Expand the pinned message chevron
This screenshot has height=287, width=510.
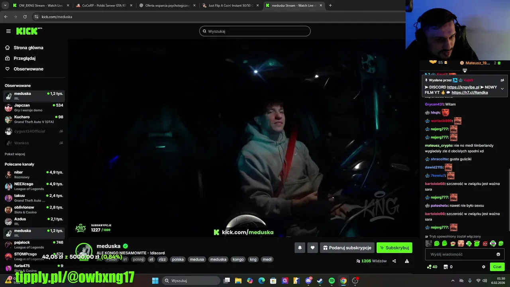502,89
